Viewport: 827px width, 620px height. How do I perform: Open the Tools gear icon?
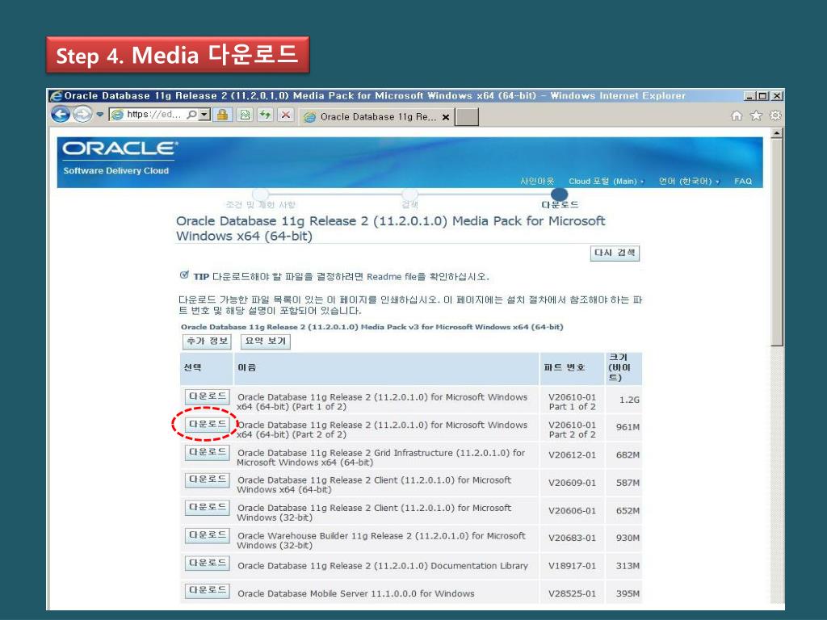pyautogui.click(x=775, y=115)
